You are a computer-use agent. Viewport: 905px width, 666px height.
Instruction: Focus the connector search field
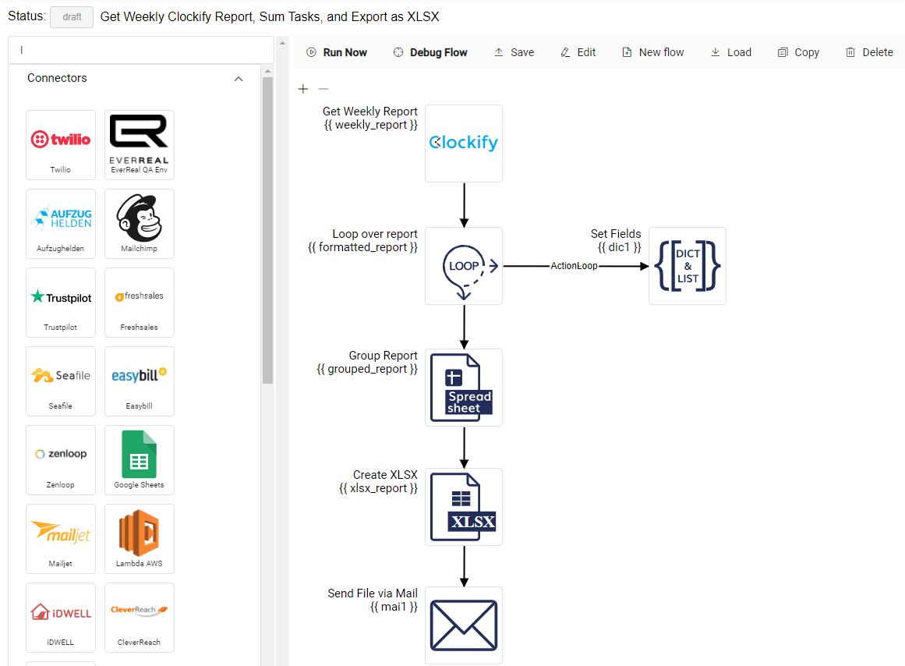click(x=141, y=50)
